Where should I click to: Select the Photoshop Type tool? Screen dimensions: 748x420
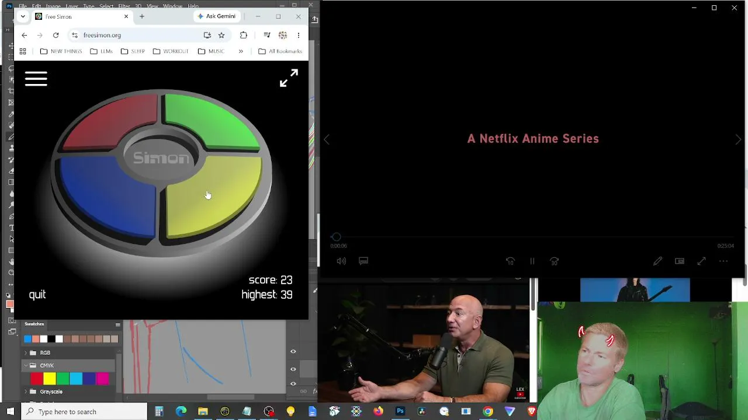[x=11, y=228]
